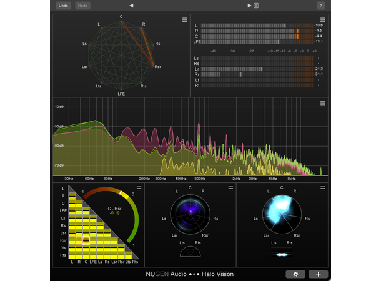Click the purple surround location scope
The width and height of the screenshot is (381, 281).
[x=190, y=214]
